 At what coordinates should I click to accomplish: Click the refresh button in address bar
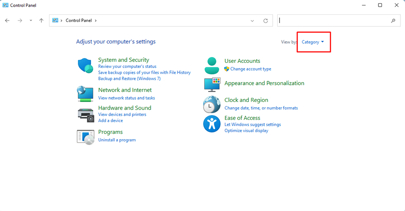click(x=265, y=21)
